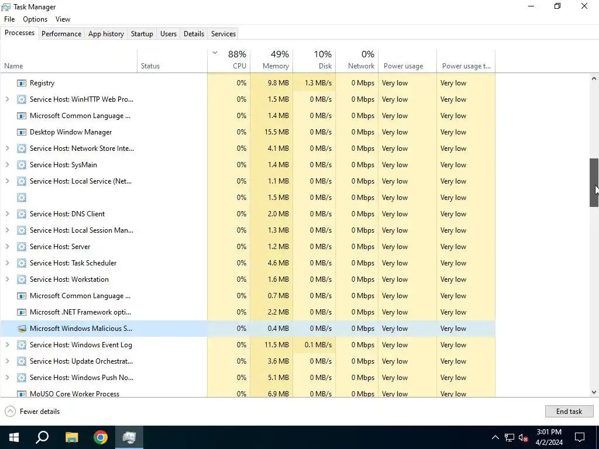Open the network status tray icon
The height and width of the screenshot is (449, 599).
click(x=510, y=437)
